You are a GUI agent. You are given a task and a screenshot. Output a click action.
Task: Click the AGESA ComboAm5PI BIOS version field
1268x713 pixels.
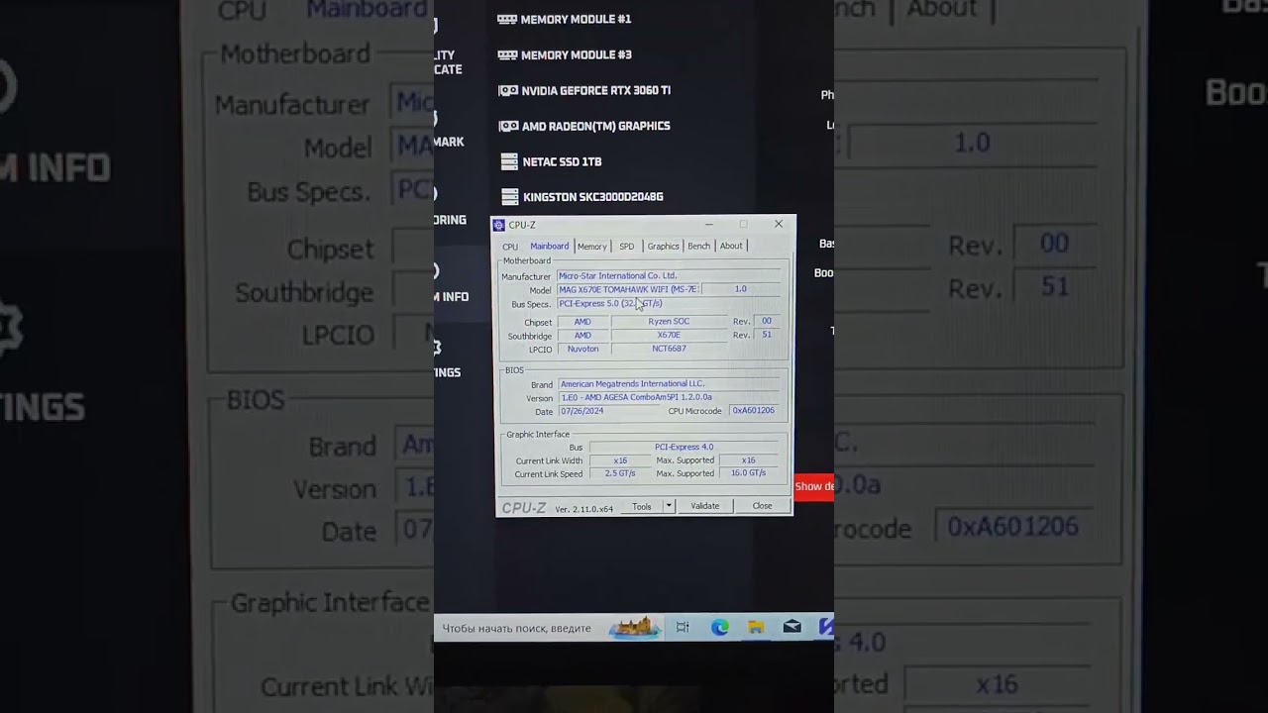tap(669, 397)
